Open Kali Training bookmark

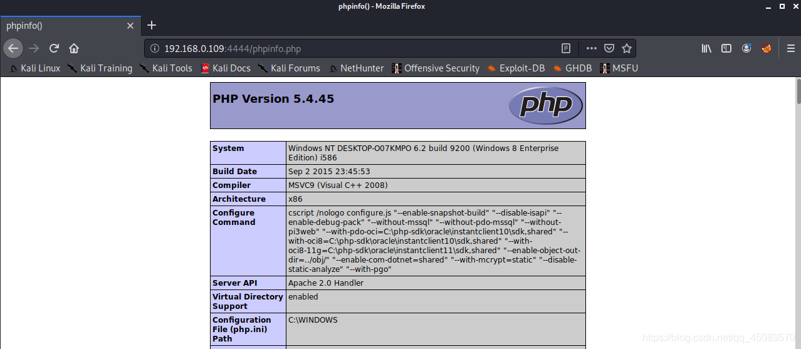(x=100, y=68)
